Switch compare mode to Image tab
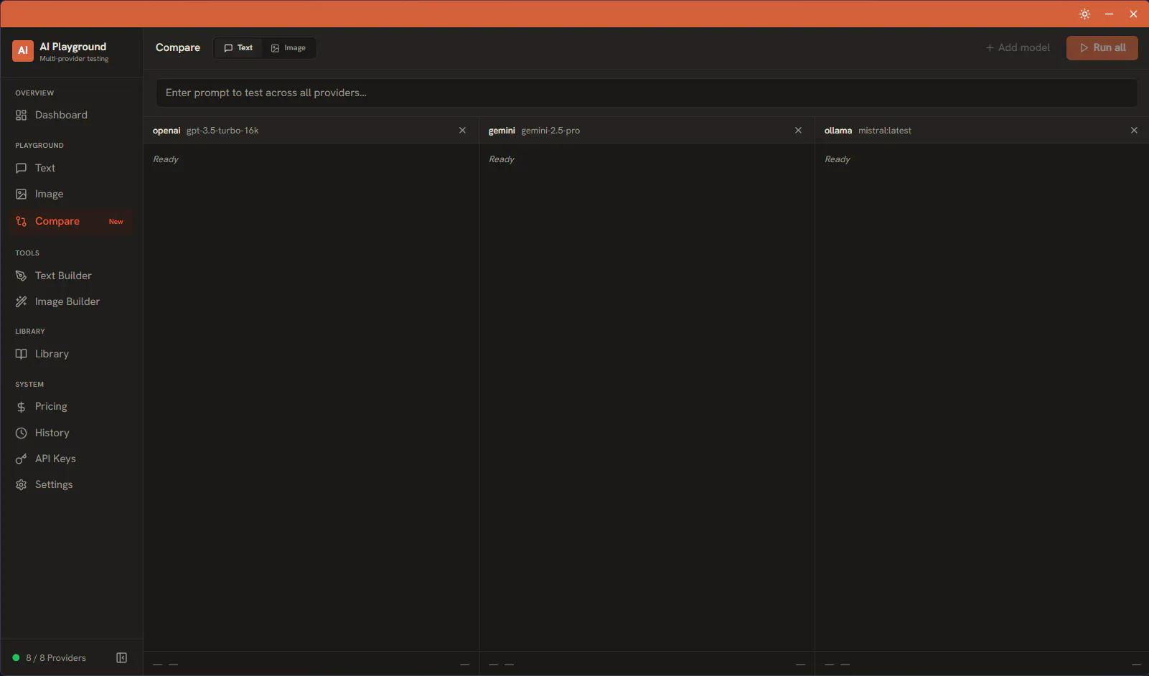 [x=289, y=48]
